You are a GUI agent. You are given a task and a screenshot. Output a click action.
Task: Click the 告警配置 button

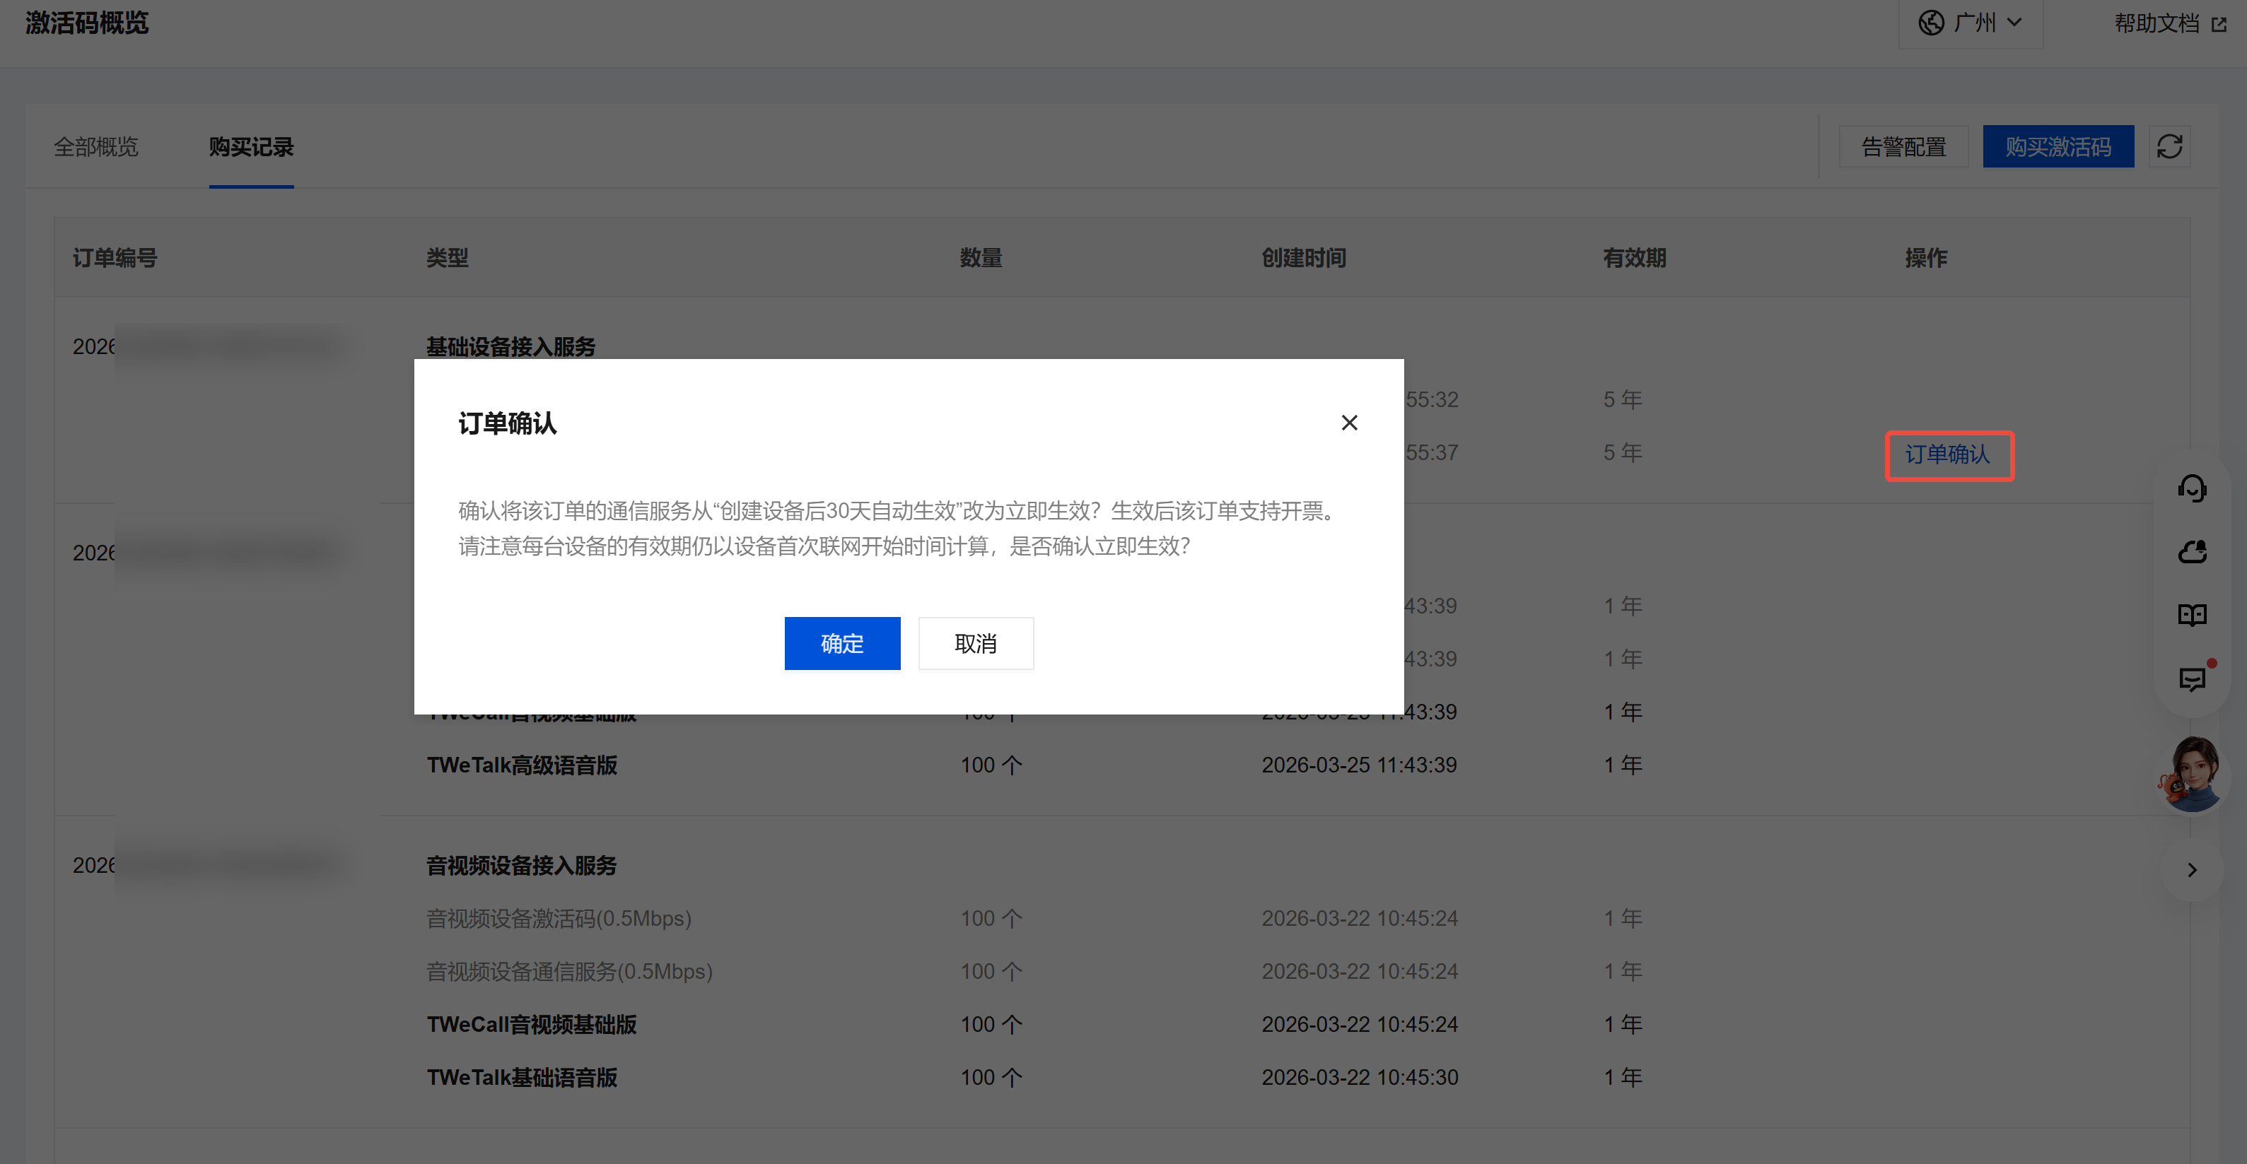tap(1903, 146)
